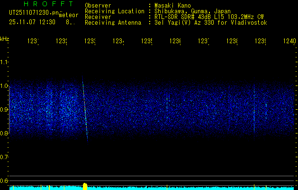Click the yellow 'meteor' label
298x190 pixels.
tap(68, 15)
